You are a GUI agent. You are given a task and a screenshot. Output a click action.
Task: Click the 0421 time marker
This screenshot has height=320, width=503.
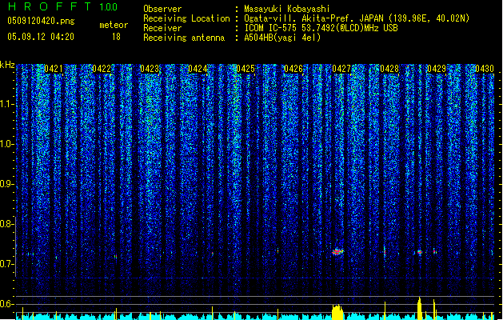click(x=54, y=69)
